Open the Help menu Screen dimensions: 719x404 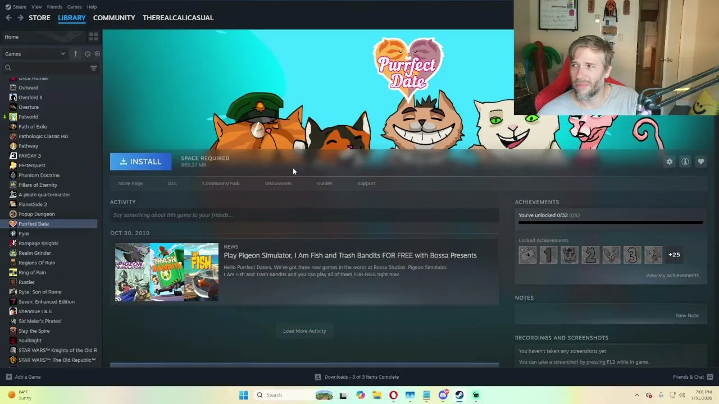[x=92, y=7]
